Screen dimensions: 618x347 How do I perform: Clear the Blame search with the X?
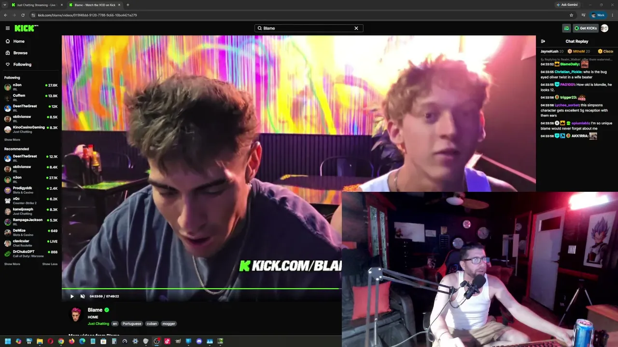(x=356, y=28)
